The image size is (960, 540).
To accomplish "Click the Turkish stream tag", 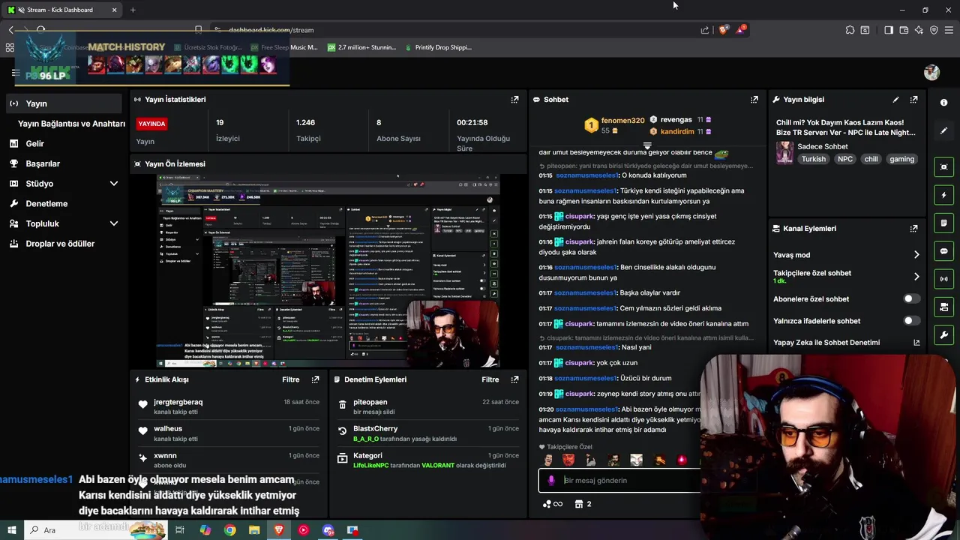I will [813, 159].
